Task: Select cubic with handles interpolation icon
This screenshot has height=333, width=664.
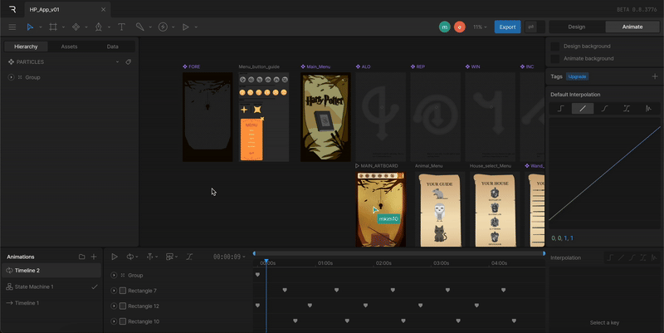Action: point(627,109)
